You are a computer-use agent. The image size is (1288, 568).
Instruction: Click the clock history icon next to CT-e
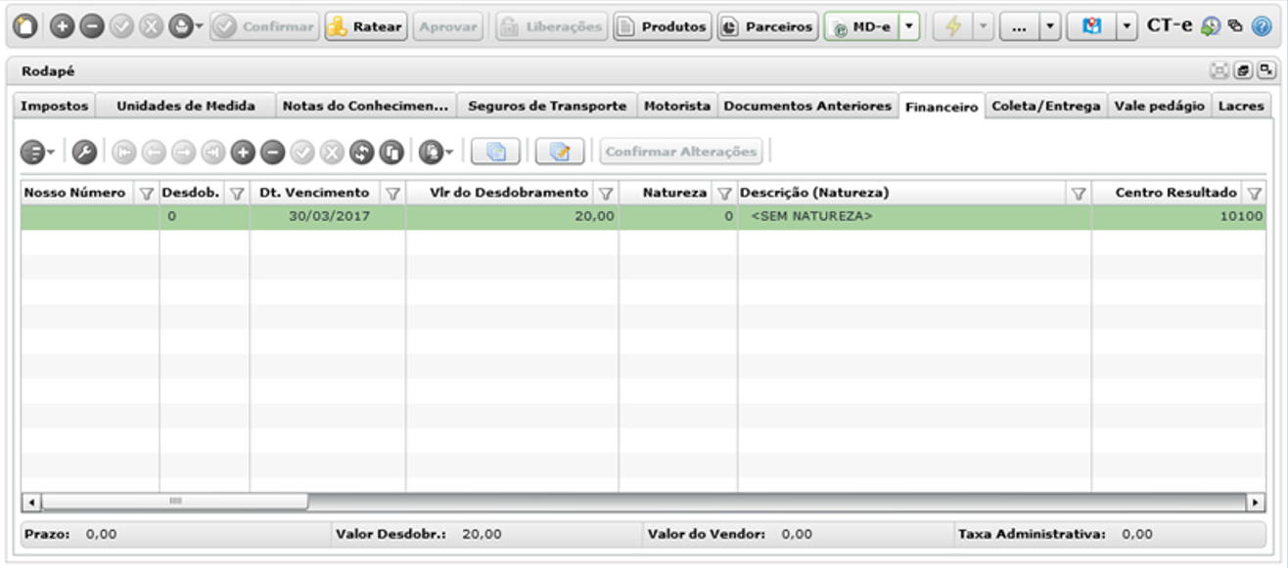click(x=1210, y=27)
